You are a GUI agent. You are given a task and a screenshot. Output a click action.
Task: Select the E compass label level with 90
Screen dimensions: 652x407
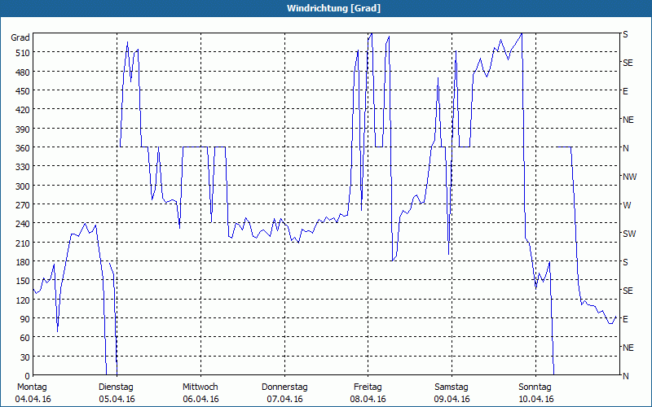pyautogui.click(x=625, y=319)
